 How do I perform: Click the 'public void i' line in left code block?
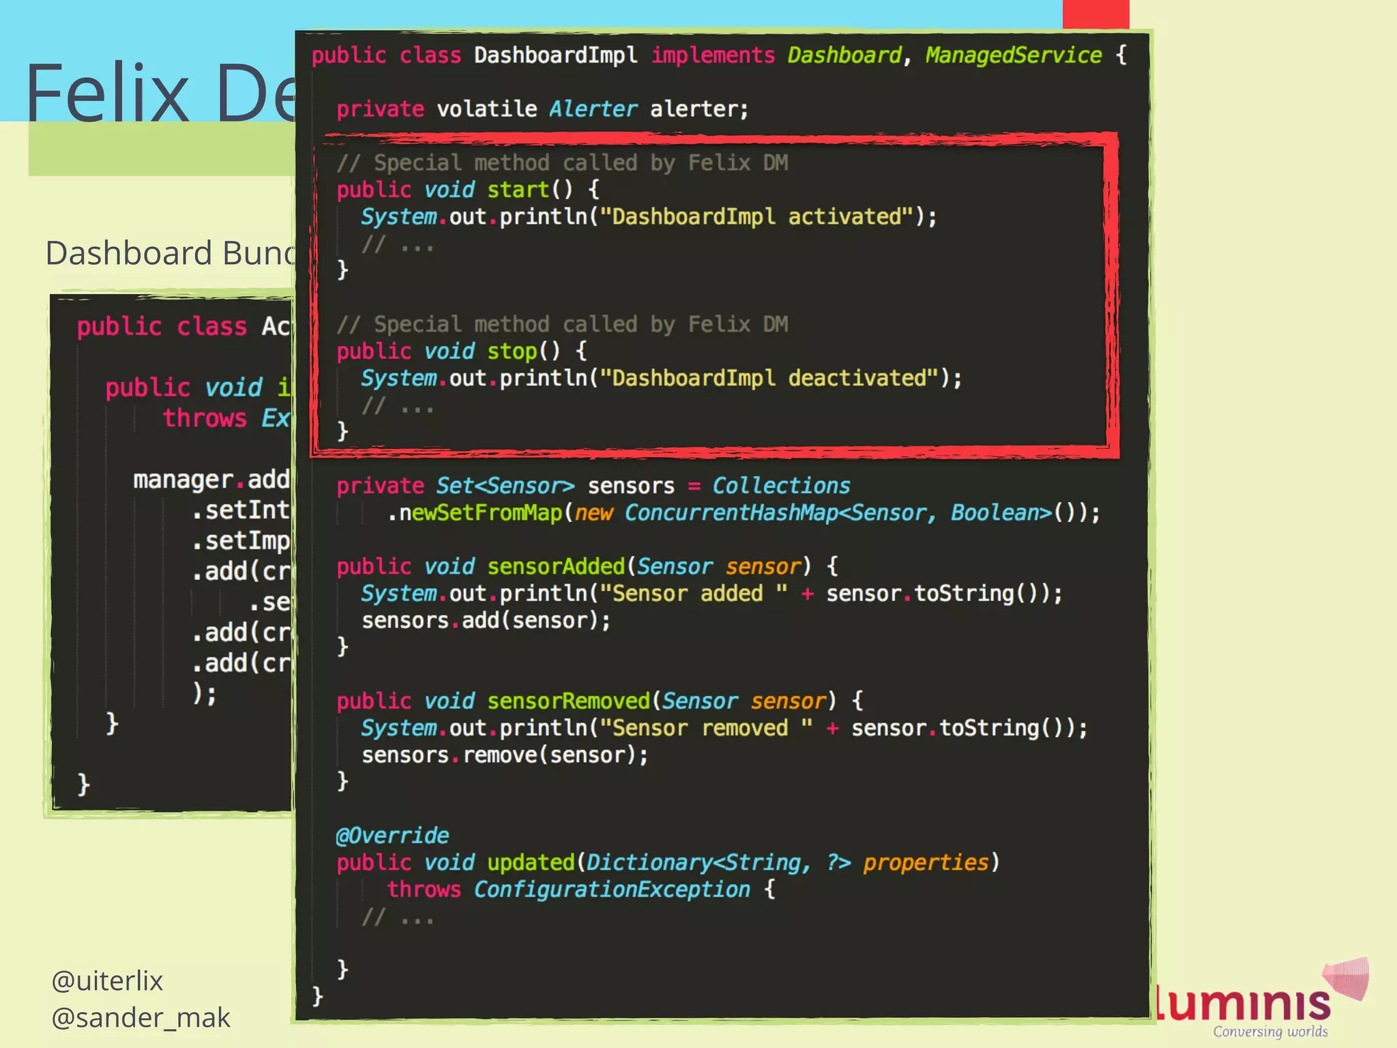pos(198,388)
